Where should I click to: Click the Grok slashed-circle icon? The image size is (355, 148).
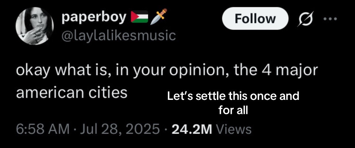pyautogui.click(x=305, y=19)
